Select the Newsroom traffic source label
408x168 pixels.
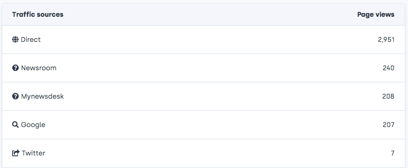coord(39,68)
